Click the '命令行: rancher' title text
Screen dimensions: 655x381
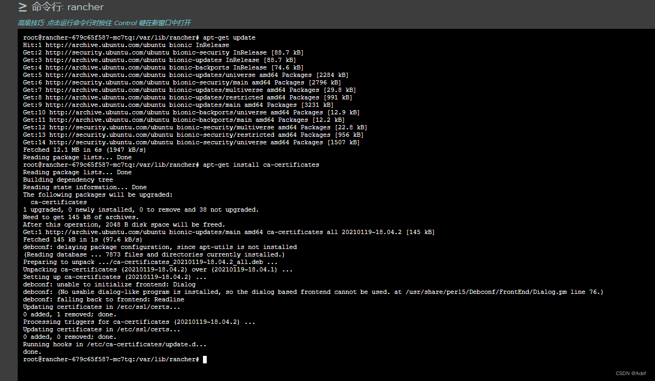point(67,7)
